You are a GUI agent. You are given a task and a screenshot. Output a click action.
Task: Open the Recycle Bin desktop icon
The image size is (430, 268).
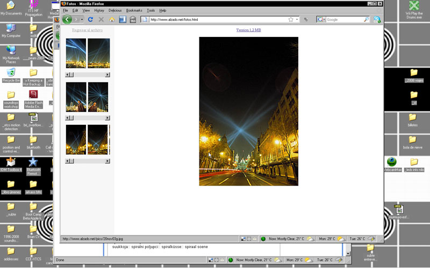coord(11,73)
